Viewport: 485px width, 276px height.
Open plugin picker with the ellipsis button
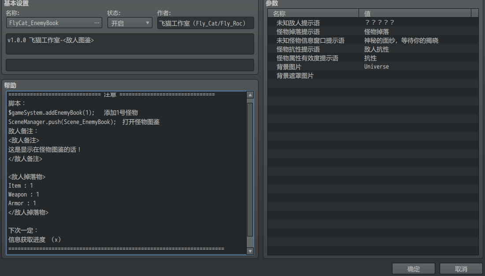[97, 23]
